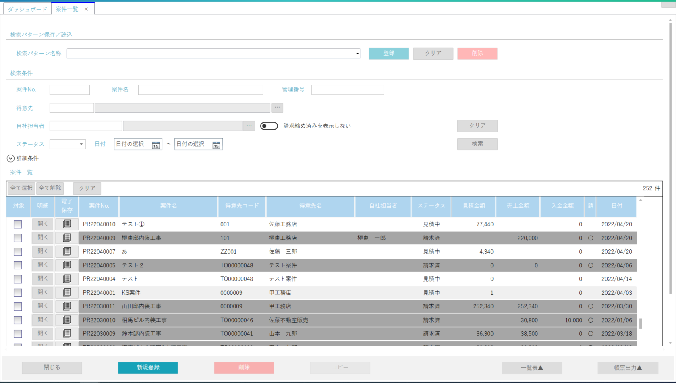Focus 得意先 code input field

(x=72, y=108)
